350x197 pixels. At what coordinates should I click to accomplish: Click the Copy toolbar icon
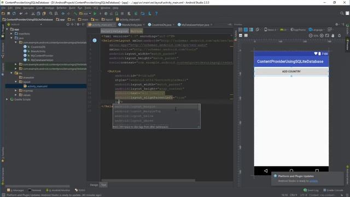[38, 14]
